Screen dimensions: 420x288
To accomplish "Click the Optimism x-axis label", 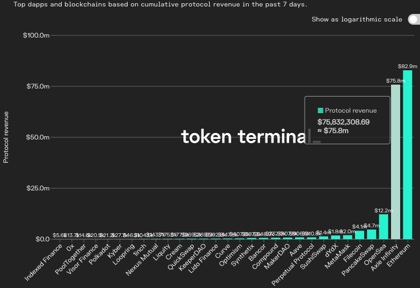I will (x=230, y=255).
